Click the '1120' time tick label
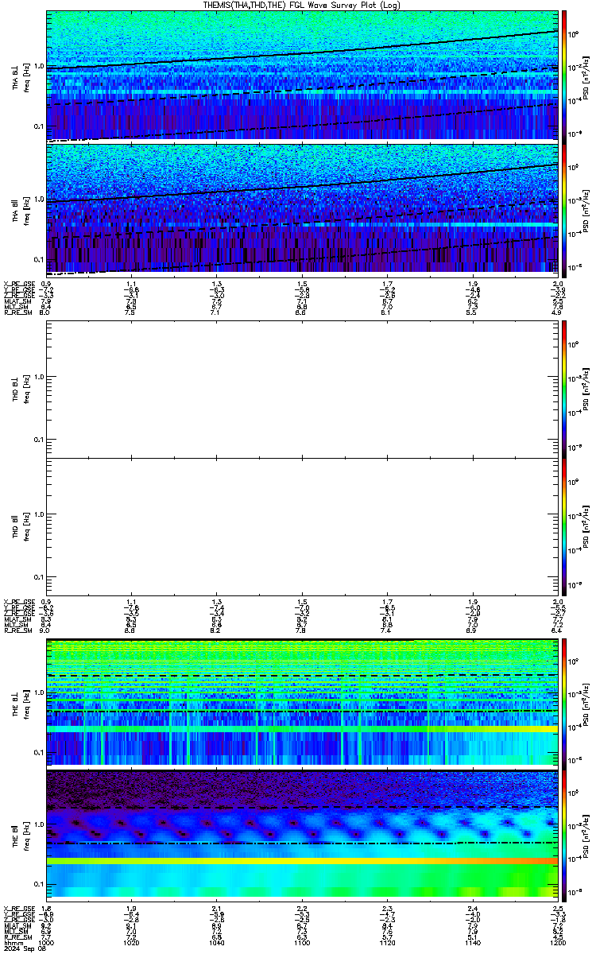This screenshot has height=954, width=596. [387, 941]
